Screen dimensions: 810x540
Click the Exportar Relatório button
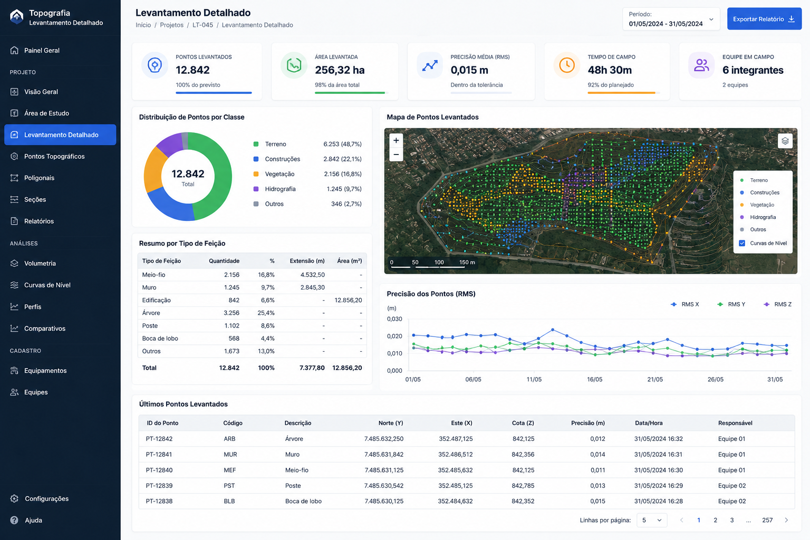764,19
